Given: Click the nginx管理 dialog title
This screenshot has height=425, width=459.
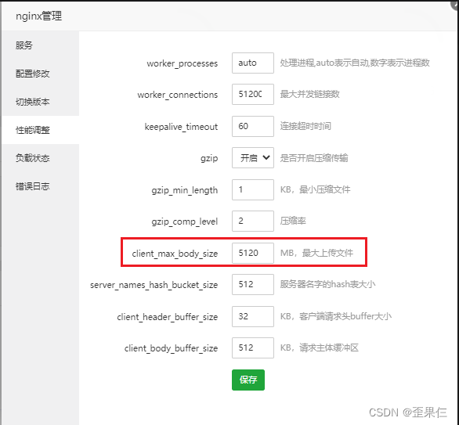Looking at the screenshot, I should click(38, 16).
